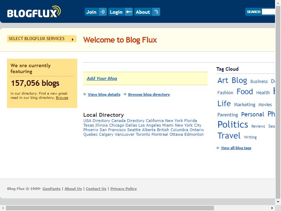Click the Personal tag in Tag Cloud

coord(253,114)
